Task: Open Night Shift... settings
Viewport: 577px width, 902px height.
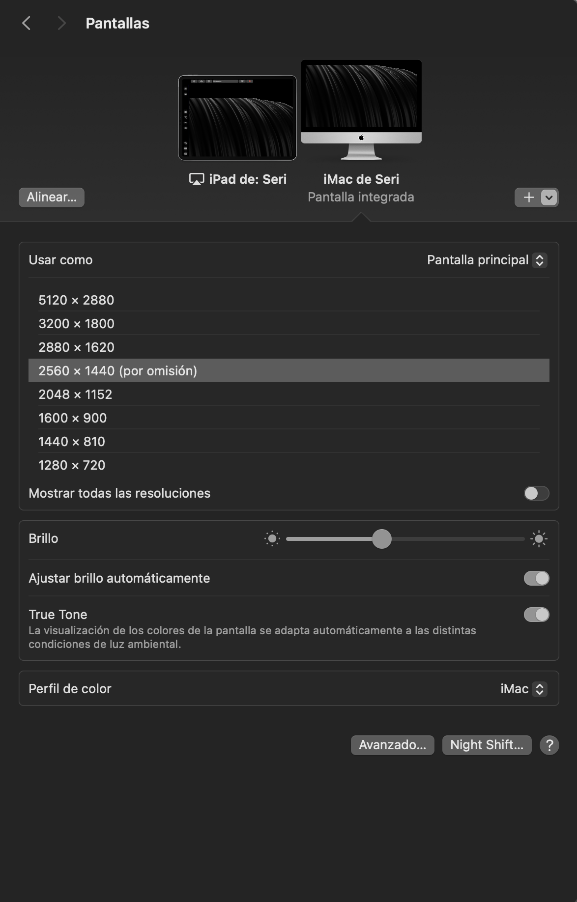Action: [x=487, y=745]
